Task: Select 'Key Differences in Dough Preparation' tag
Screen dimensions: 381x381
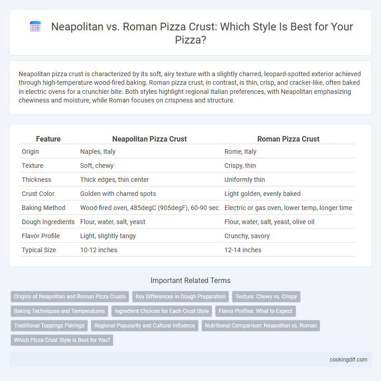Action: pos(181,297)
